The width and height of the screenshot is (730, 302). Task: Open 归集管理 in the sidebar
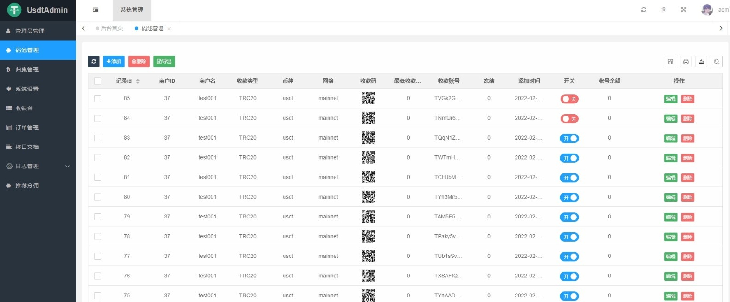[38, 70]
